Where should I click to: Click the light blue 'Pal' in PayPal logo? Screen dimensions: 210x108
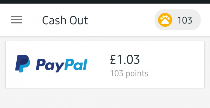click(x=76, y=65)
